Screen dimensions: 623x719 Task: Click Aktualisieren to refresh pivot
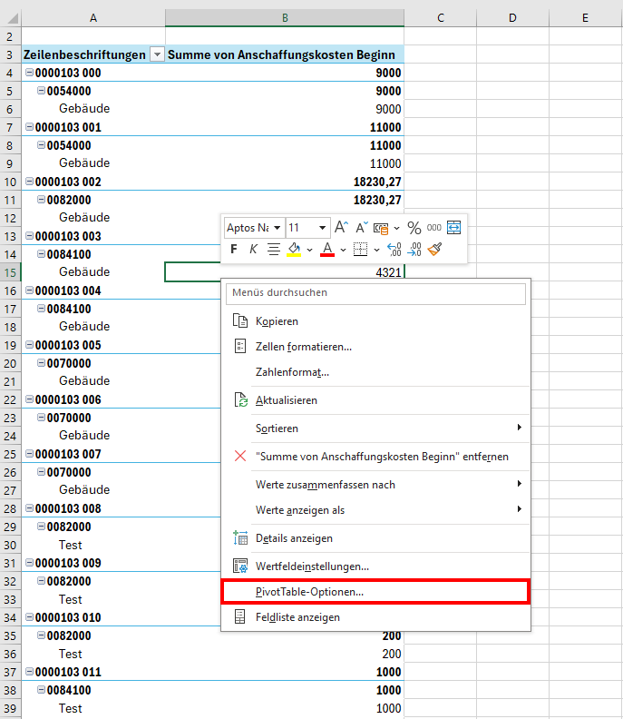pos(375,399)
